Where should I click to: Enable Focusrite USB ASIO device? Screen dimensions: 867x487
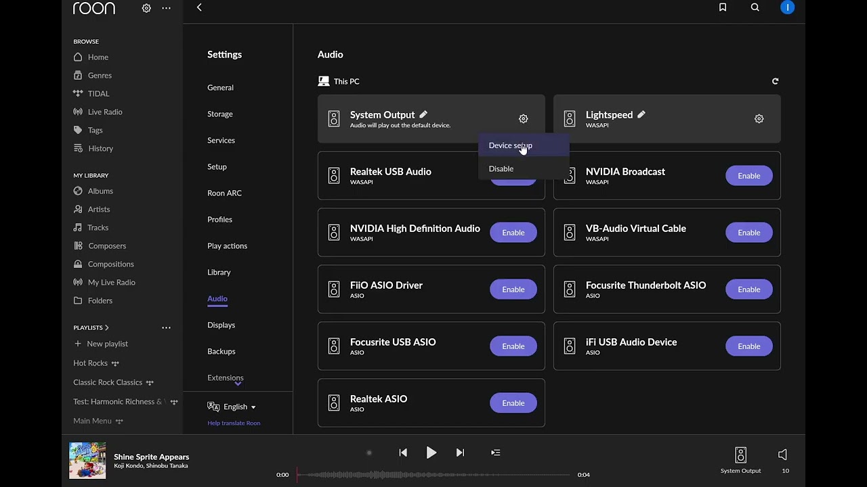[x=513, y=346]
